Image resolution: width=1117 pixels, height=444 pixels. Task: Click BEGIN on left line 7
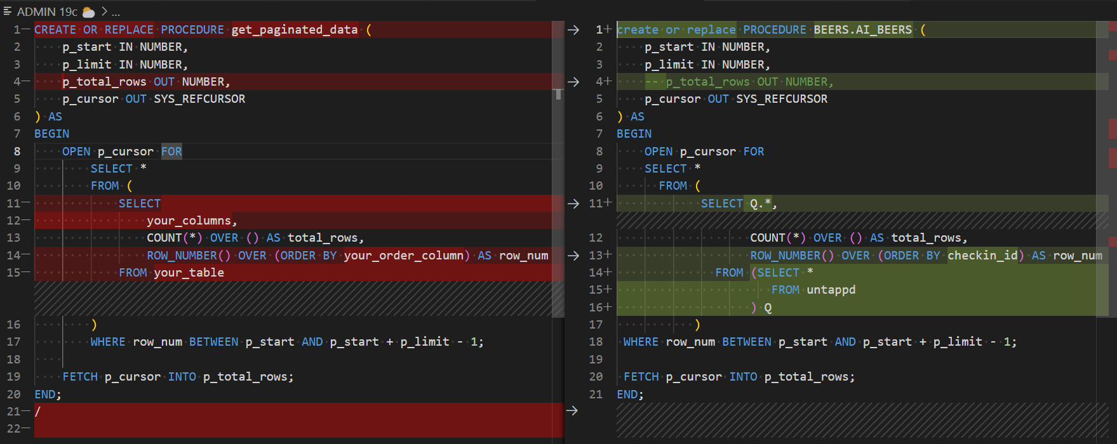pyautogui.click(x=52, y=134)
